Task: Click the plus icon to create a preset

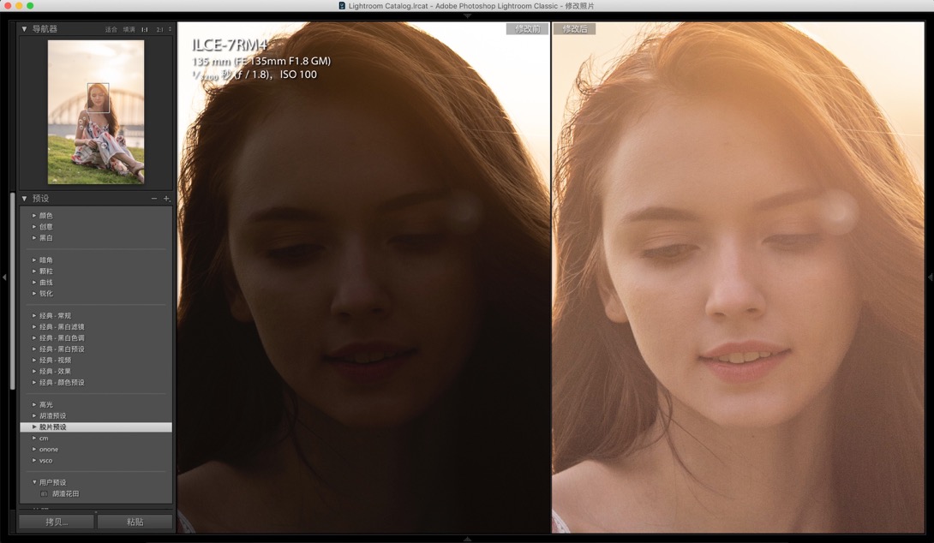Action: (x=167, y=198)
